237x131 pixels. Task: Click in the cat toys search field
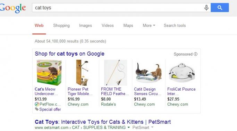point(118,8)
